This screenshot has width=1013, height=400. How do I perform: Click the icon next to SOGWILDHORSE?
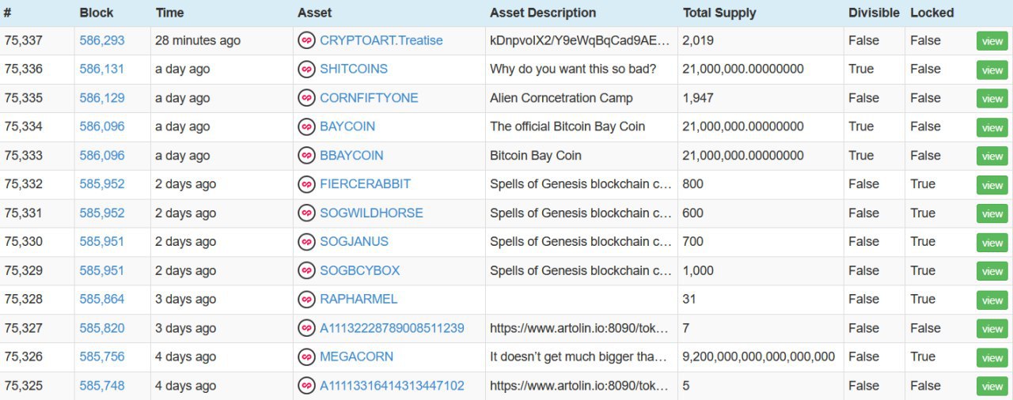306,213
